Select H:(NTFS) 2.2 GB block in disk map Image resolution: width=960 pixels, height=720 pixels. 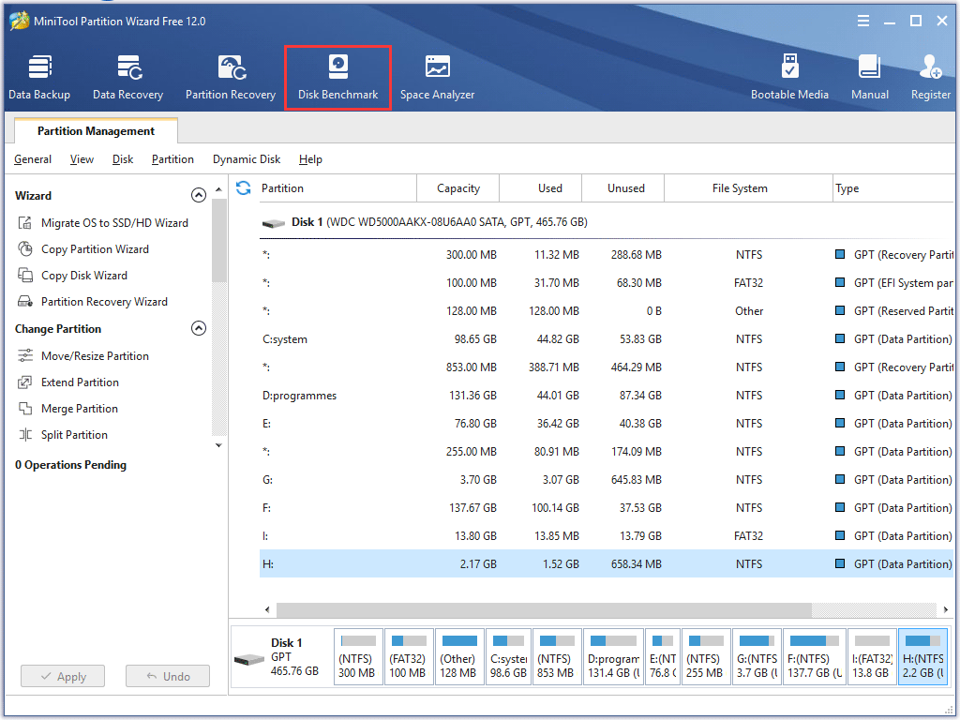click(922, 657)
